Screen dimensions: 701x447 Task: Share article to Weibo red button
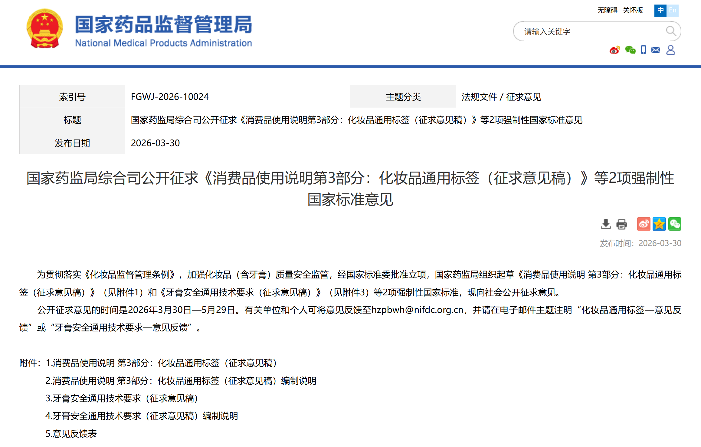(643, 224)
